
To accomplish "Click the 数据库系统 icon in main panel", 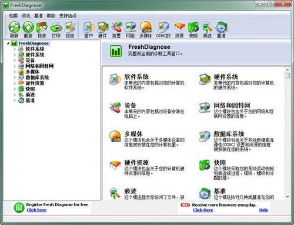I will point(205,136).
